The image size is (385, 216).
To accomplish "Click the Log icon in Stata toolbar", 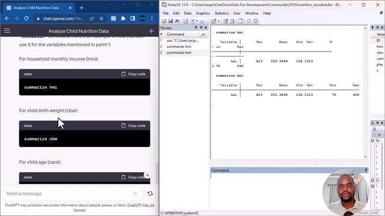I will pos(186,21).
